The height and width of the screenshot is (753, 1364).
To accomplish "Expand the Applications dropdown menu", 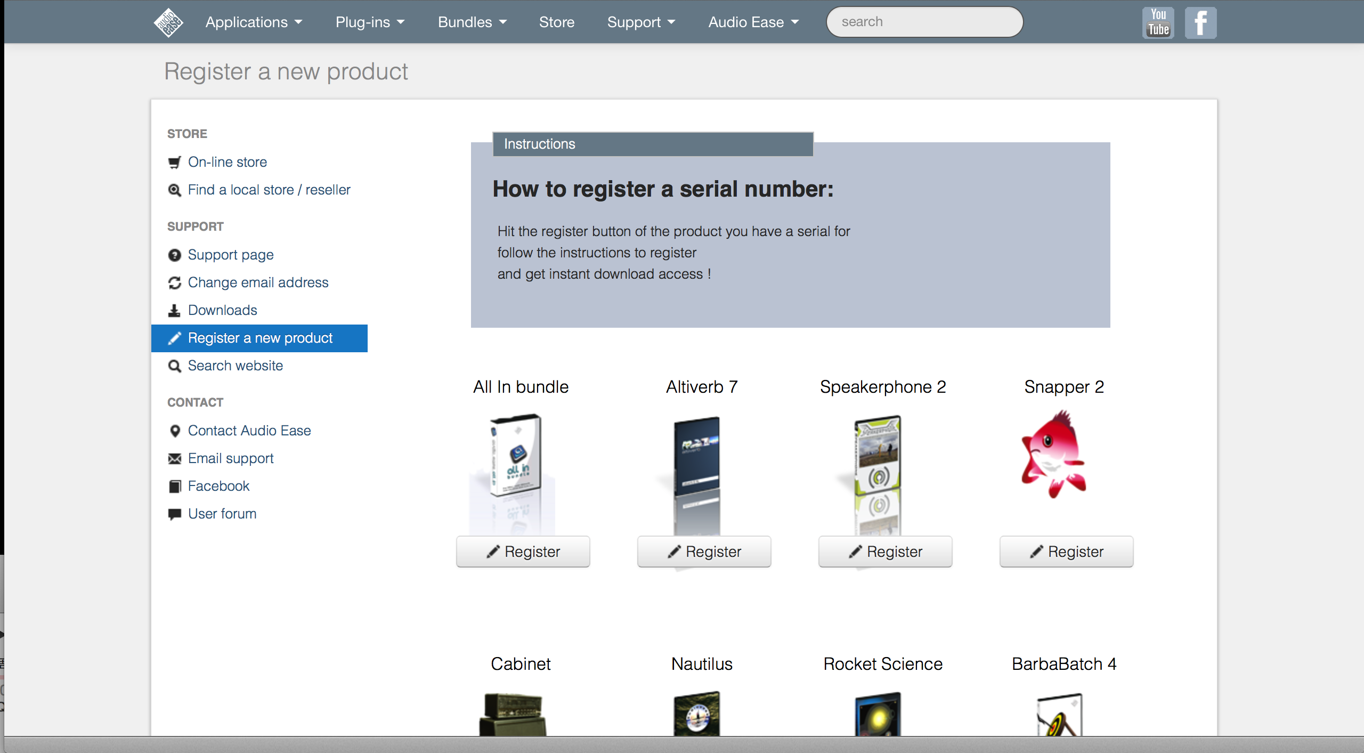I will pos(254,22).
